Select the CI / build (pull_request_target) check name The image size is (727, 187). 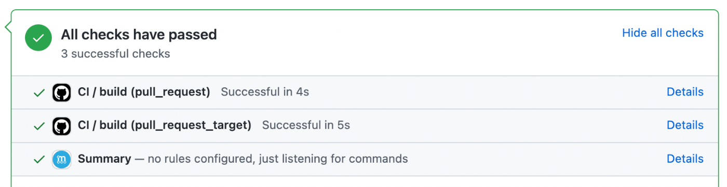point(165,125)
